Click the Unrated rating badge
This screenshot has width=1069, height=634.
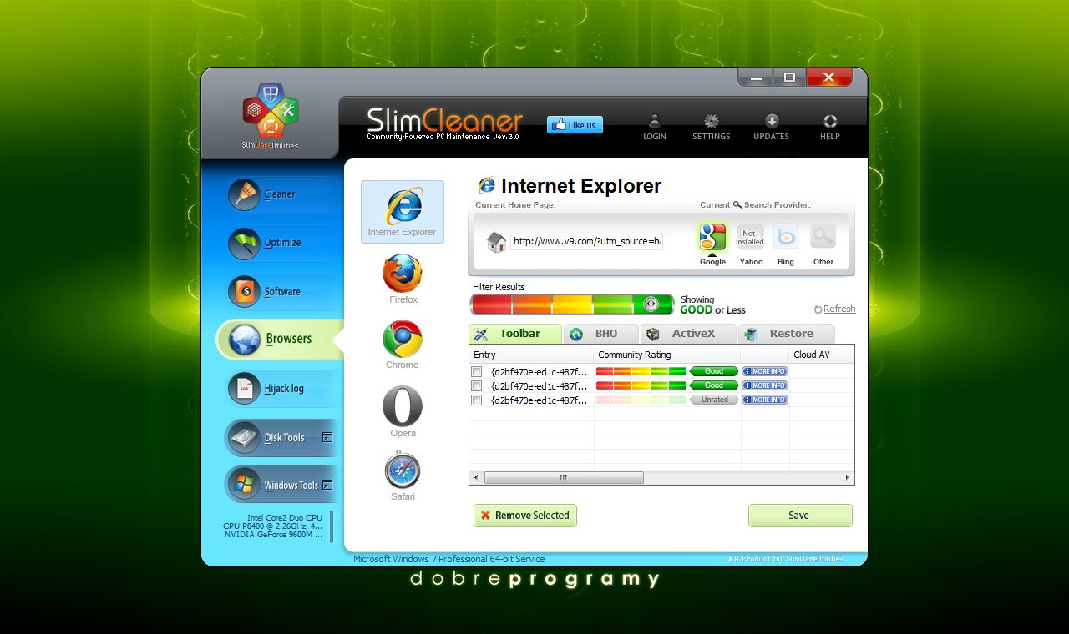(714, 400)
